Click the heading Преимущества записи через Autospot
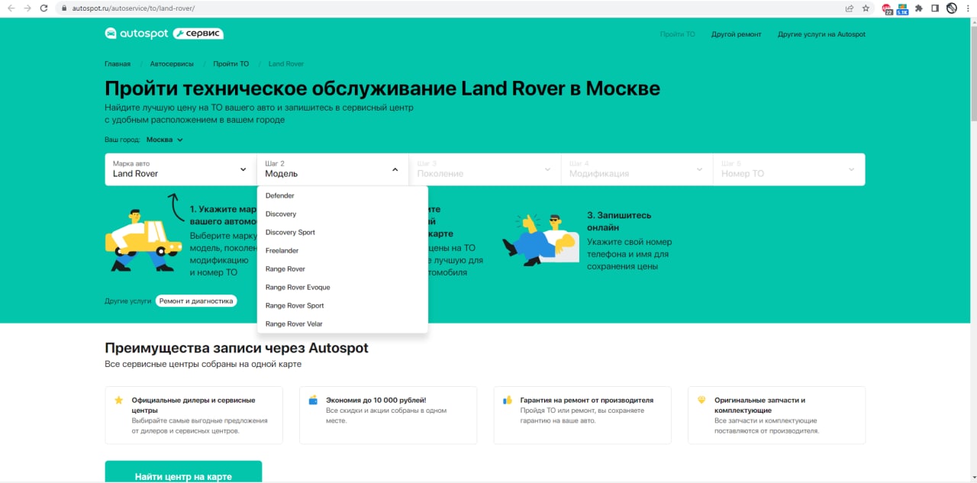The width and height of the screenshot is (977, 483). coord(237,348)
